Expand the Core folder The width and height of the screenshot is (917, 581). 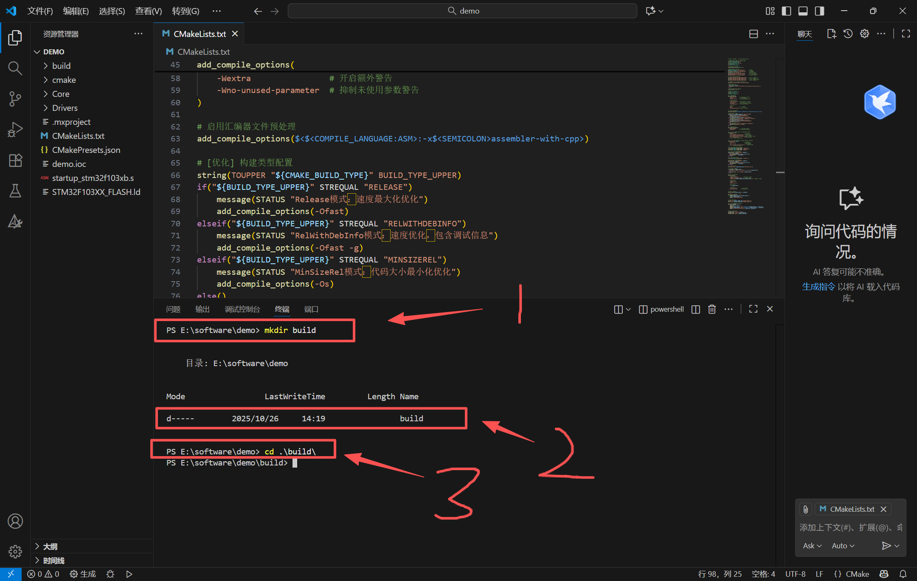point(61,93)
